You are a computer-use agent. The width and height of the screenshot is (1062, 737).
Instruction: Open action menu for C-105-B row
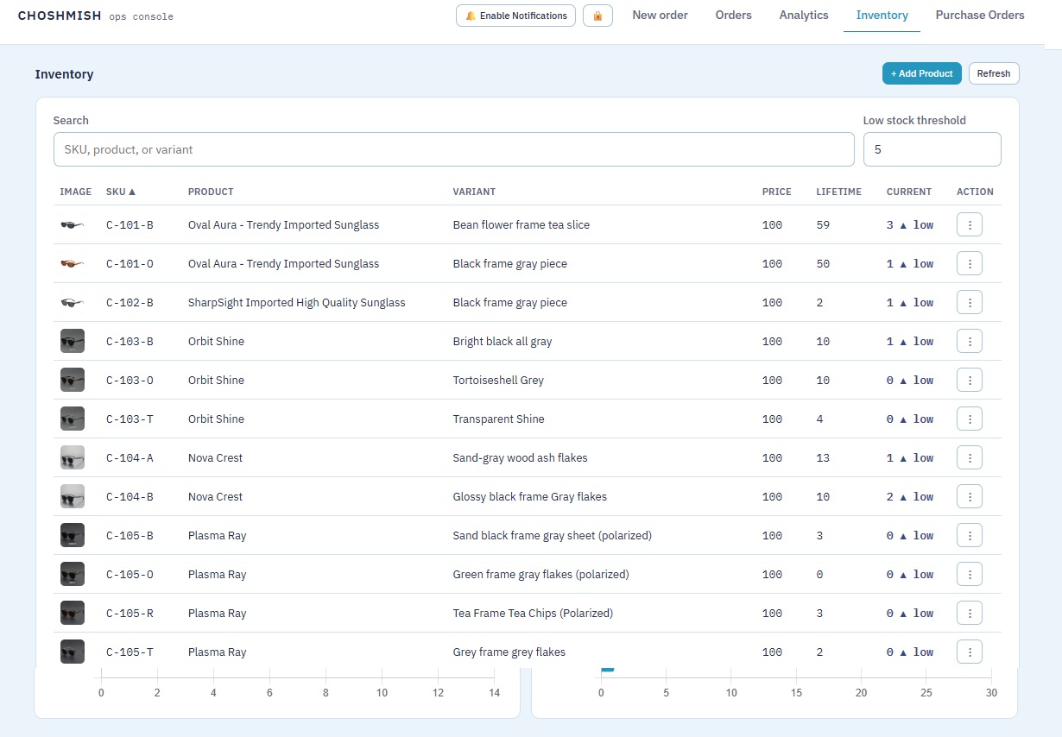tap(970, 535)
